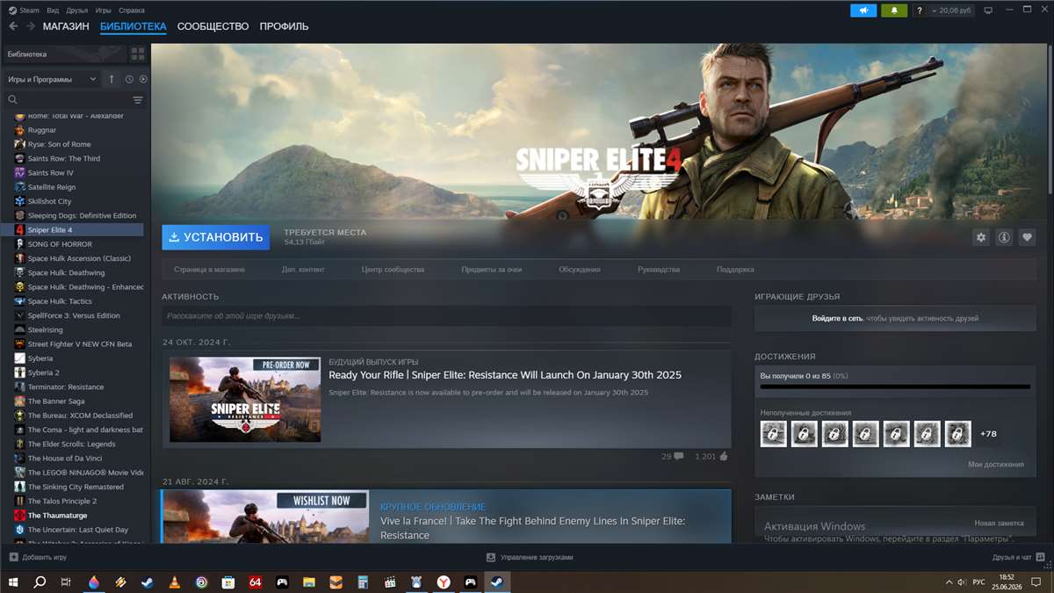
Task: Open File Explorer from the taskbar
Action: point(309,582)
